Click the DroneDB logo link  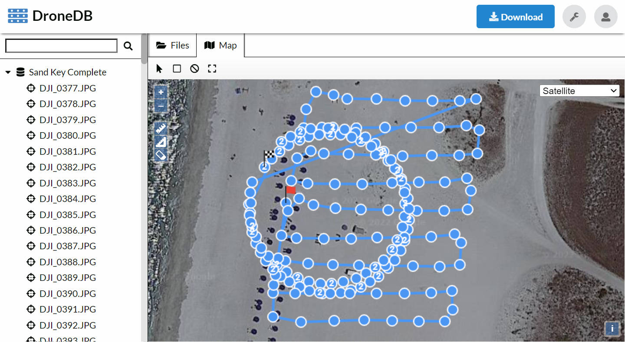click(50, 16)
